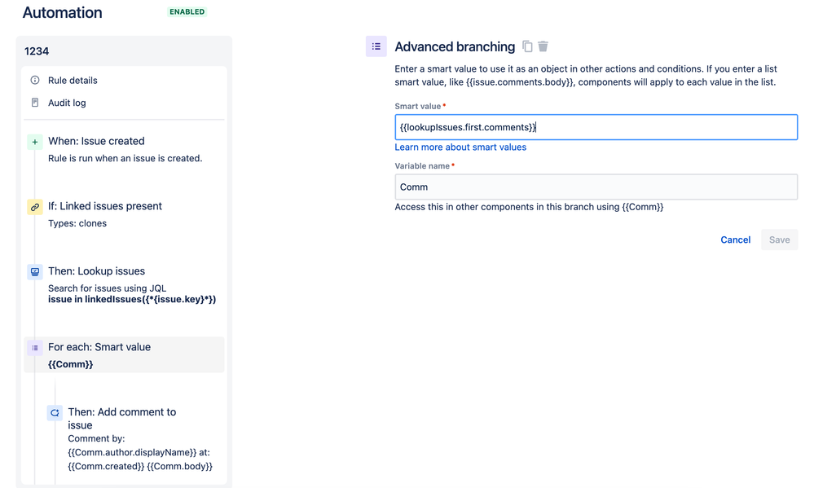
Task: Click the Save button
Action: 779,239
